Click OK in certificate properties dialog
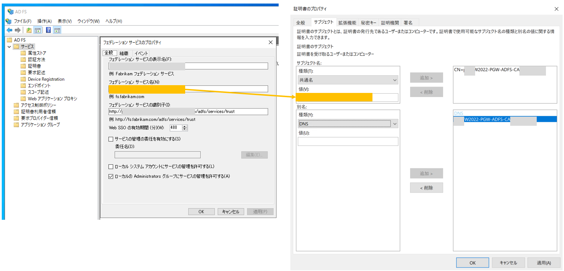Image resolution: width=564 pixels, height=271 pixels. (x=473, y=263)
